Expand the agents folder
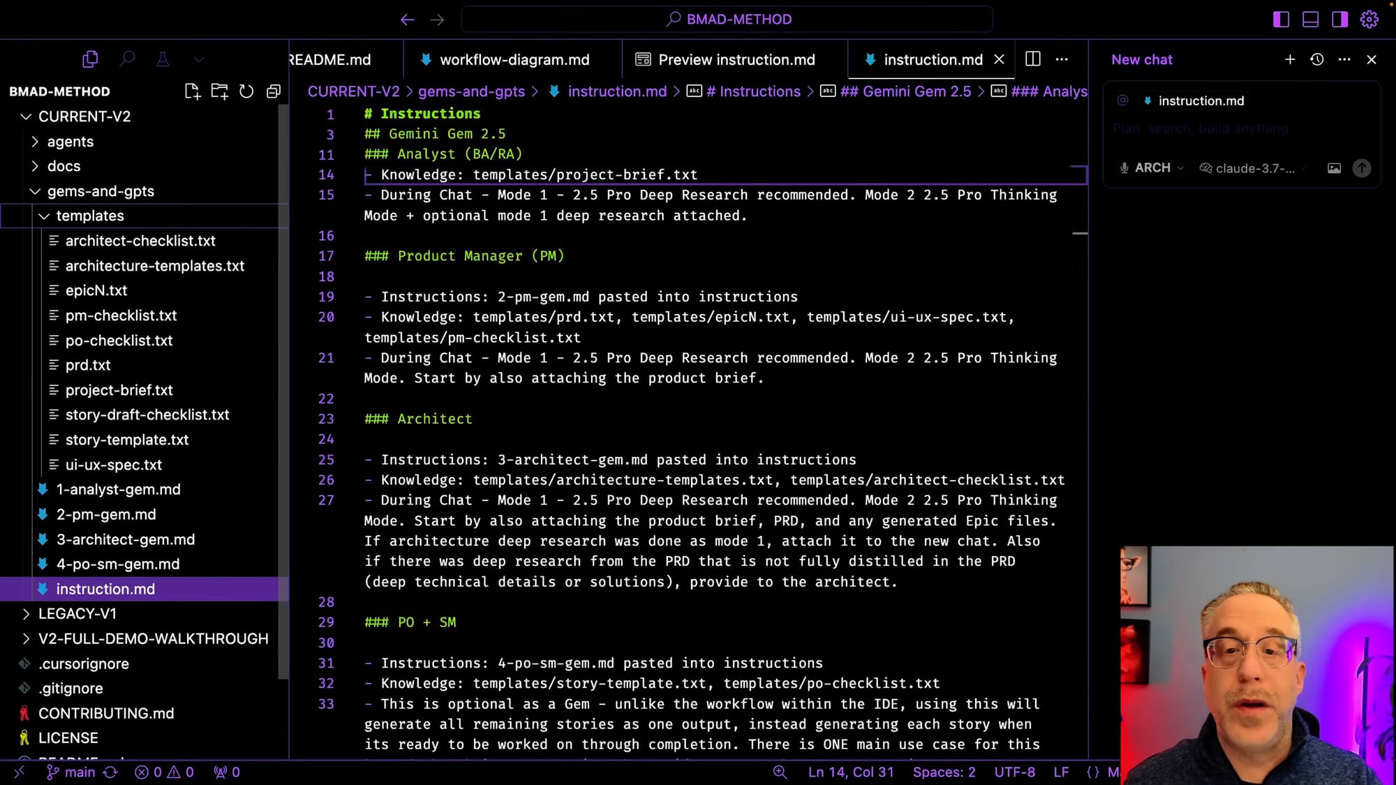Image resolution: width=1396 pixels, height=785 pixels. [x=70, y=142]
